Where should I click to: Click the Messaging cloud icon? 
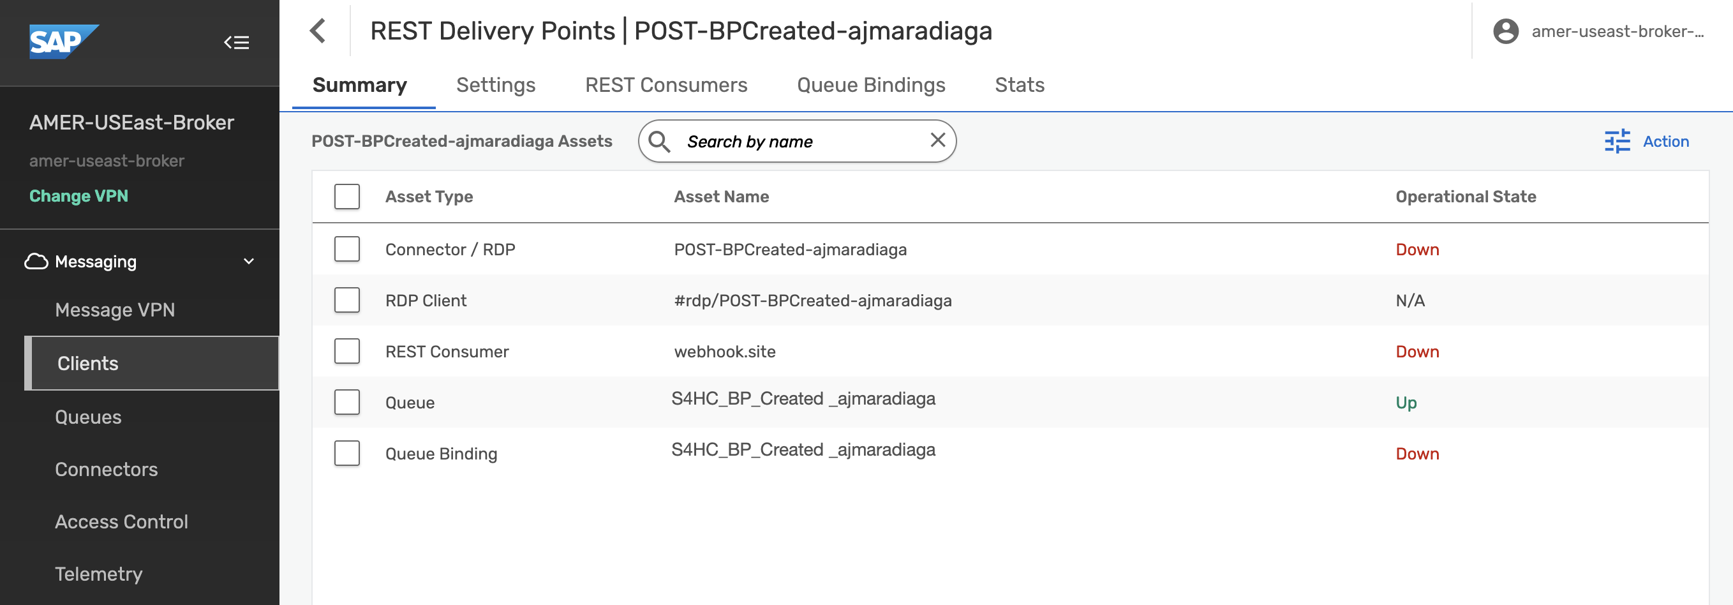pyautogui.click(x=36, y=262)
